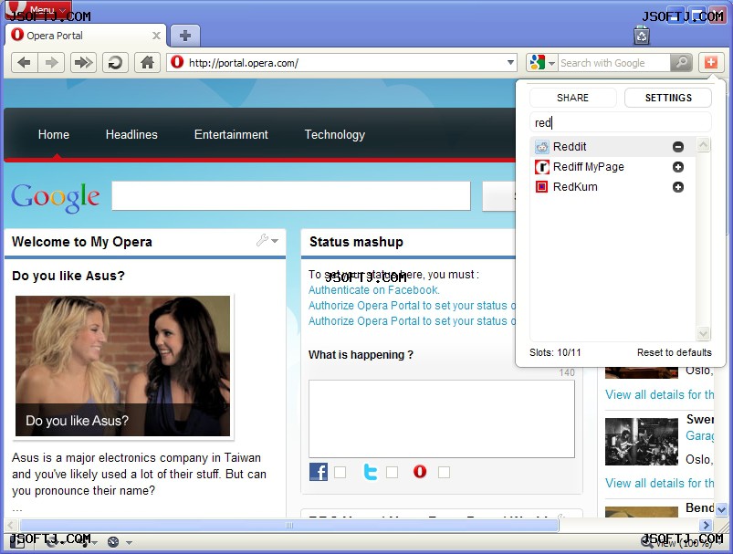Click the Do you like Asus? heading
This screenshot has width=733, height=554.
pyautogui.click(x=68, y=276)
